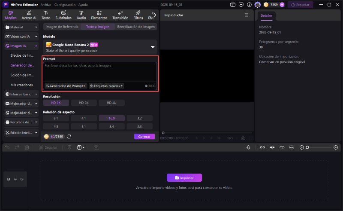Screen dimensions: 343x211
Task: Switch to Reestilización de Imagen tab
Action: tap(136, 27)
